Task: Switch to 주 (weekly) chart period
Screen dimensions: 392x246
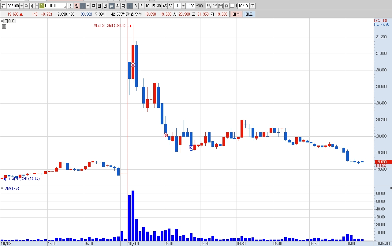Action: [x=94, y=6]
